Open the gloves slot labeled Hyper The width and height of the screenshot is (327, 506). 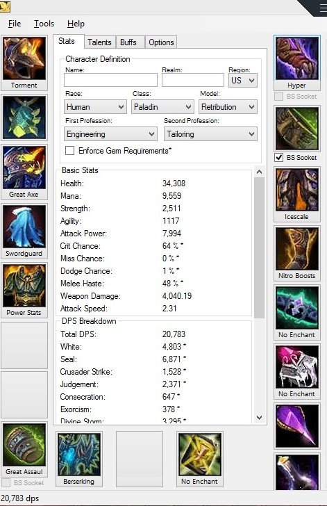click(x=297, y=63)
